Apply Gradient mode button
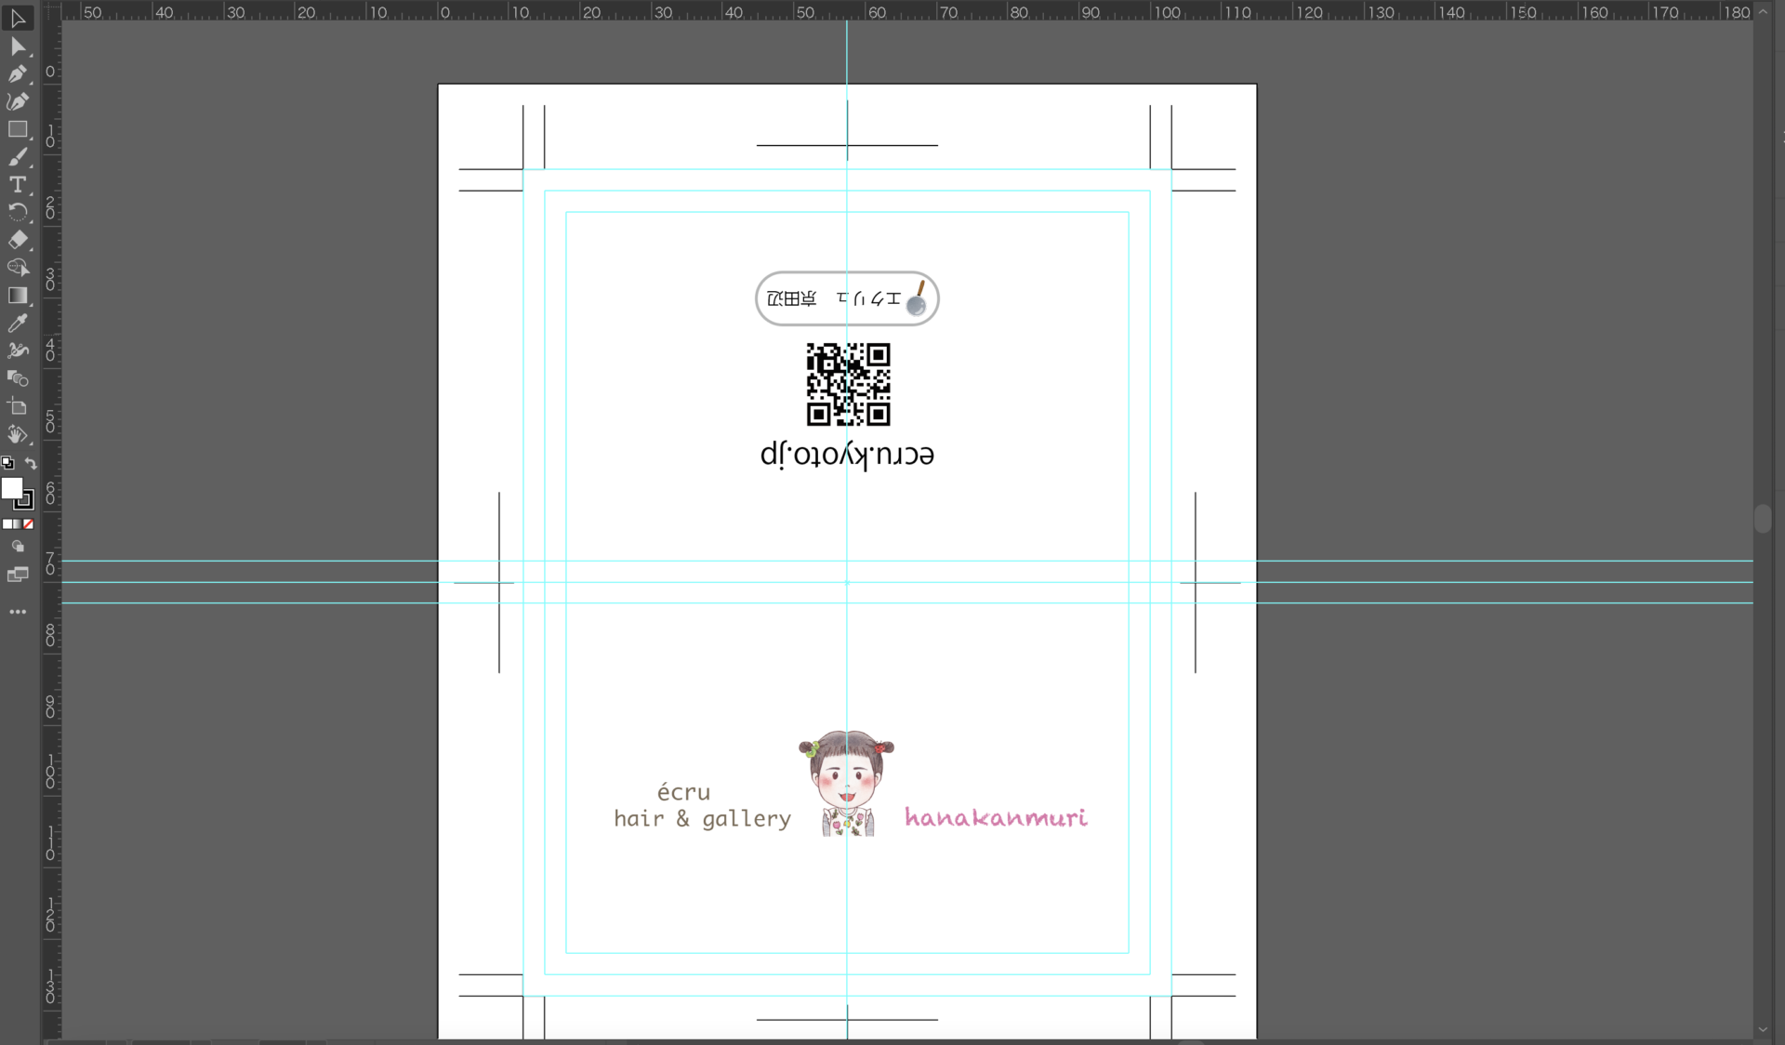 17,524
